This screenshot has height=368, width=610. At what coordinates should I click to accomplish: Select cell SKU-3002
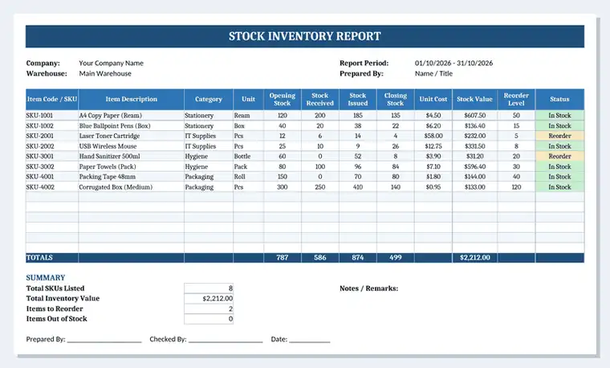[52, 166]
